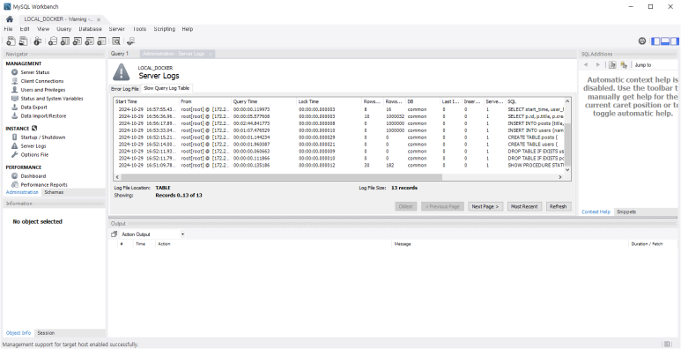Open Data Import/Restore in Navigator
The height and width of the screenshot is (349, 681).
coord(43,116)
